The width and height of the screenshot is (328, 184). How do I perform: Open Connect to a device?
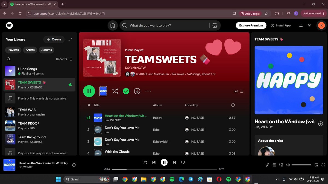(x=281, y=165)
